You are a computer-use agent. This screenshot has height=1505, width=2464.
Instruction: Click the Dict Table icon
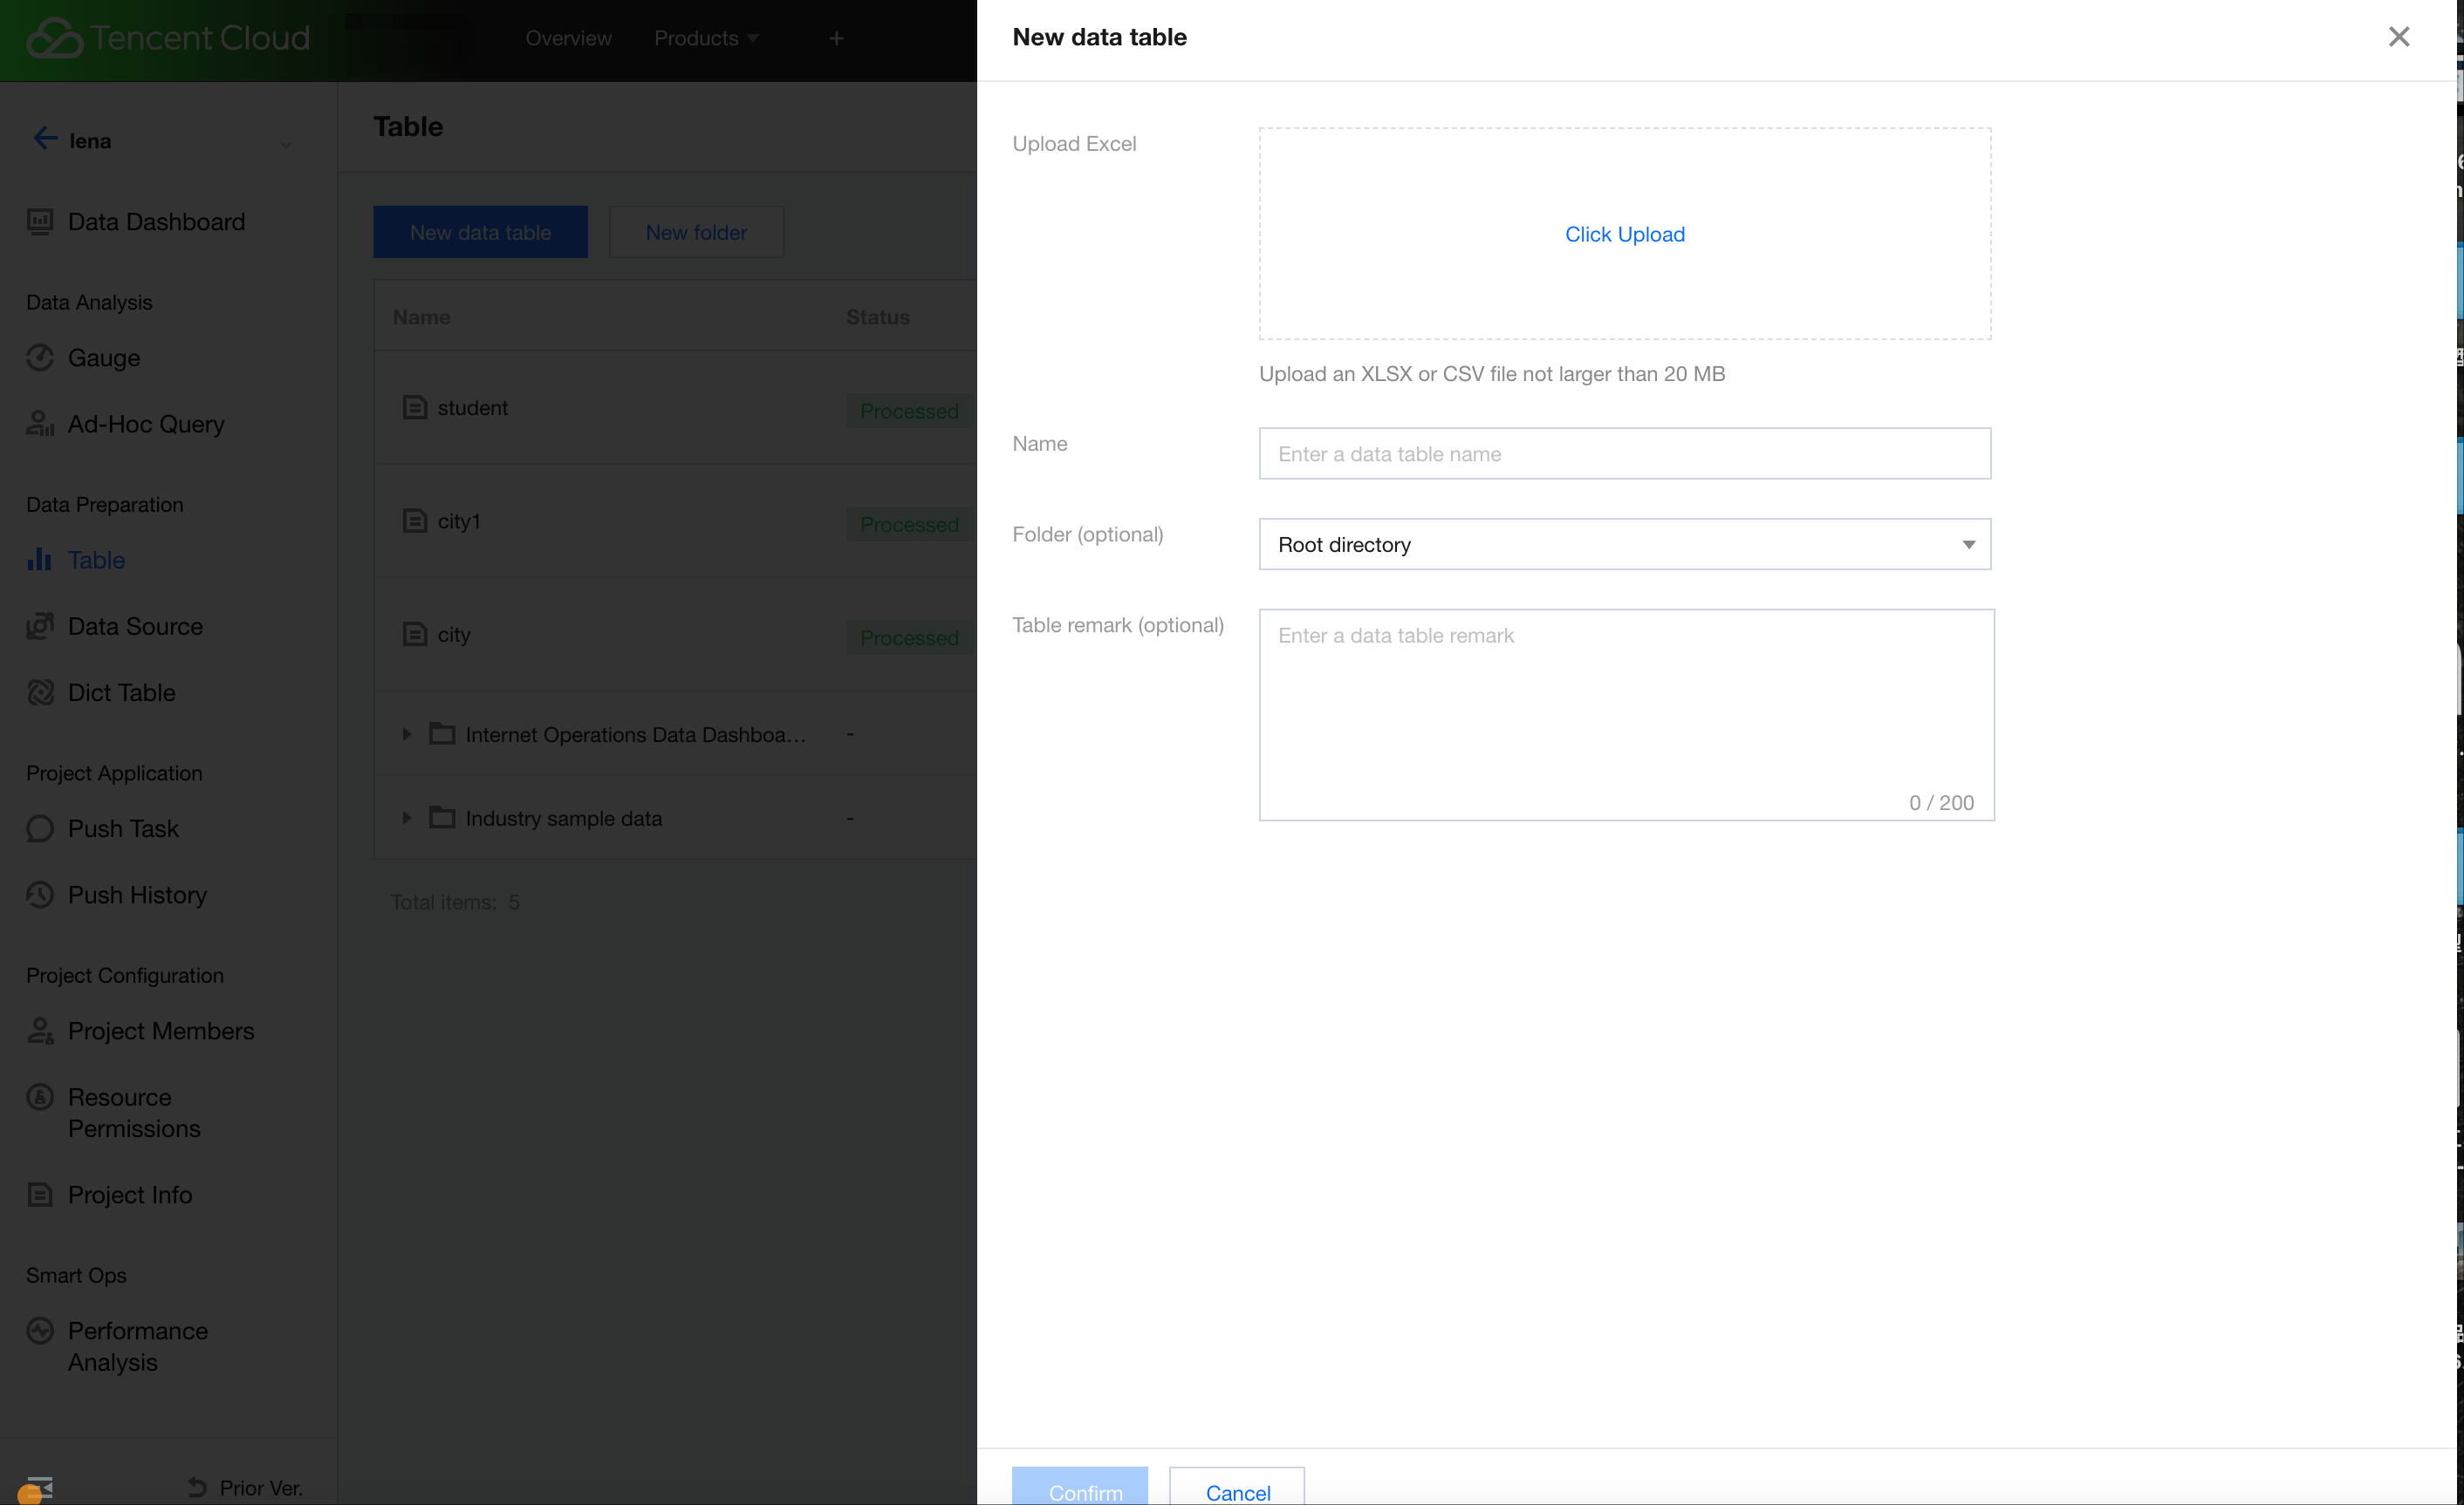pyautogui.click(x=40, y=692)
